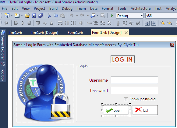Switch to the frm1.vb code tab
This screenshot has width=177, height=128.
point(16,33)
